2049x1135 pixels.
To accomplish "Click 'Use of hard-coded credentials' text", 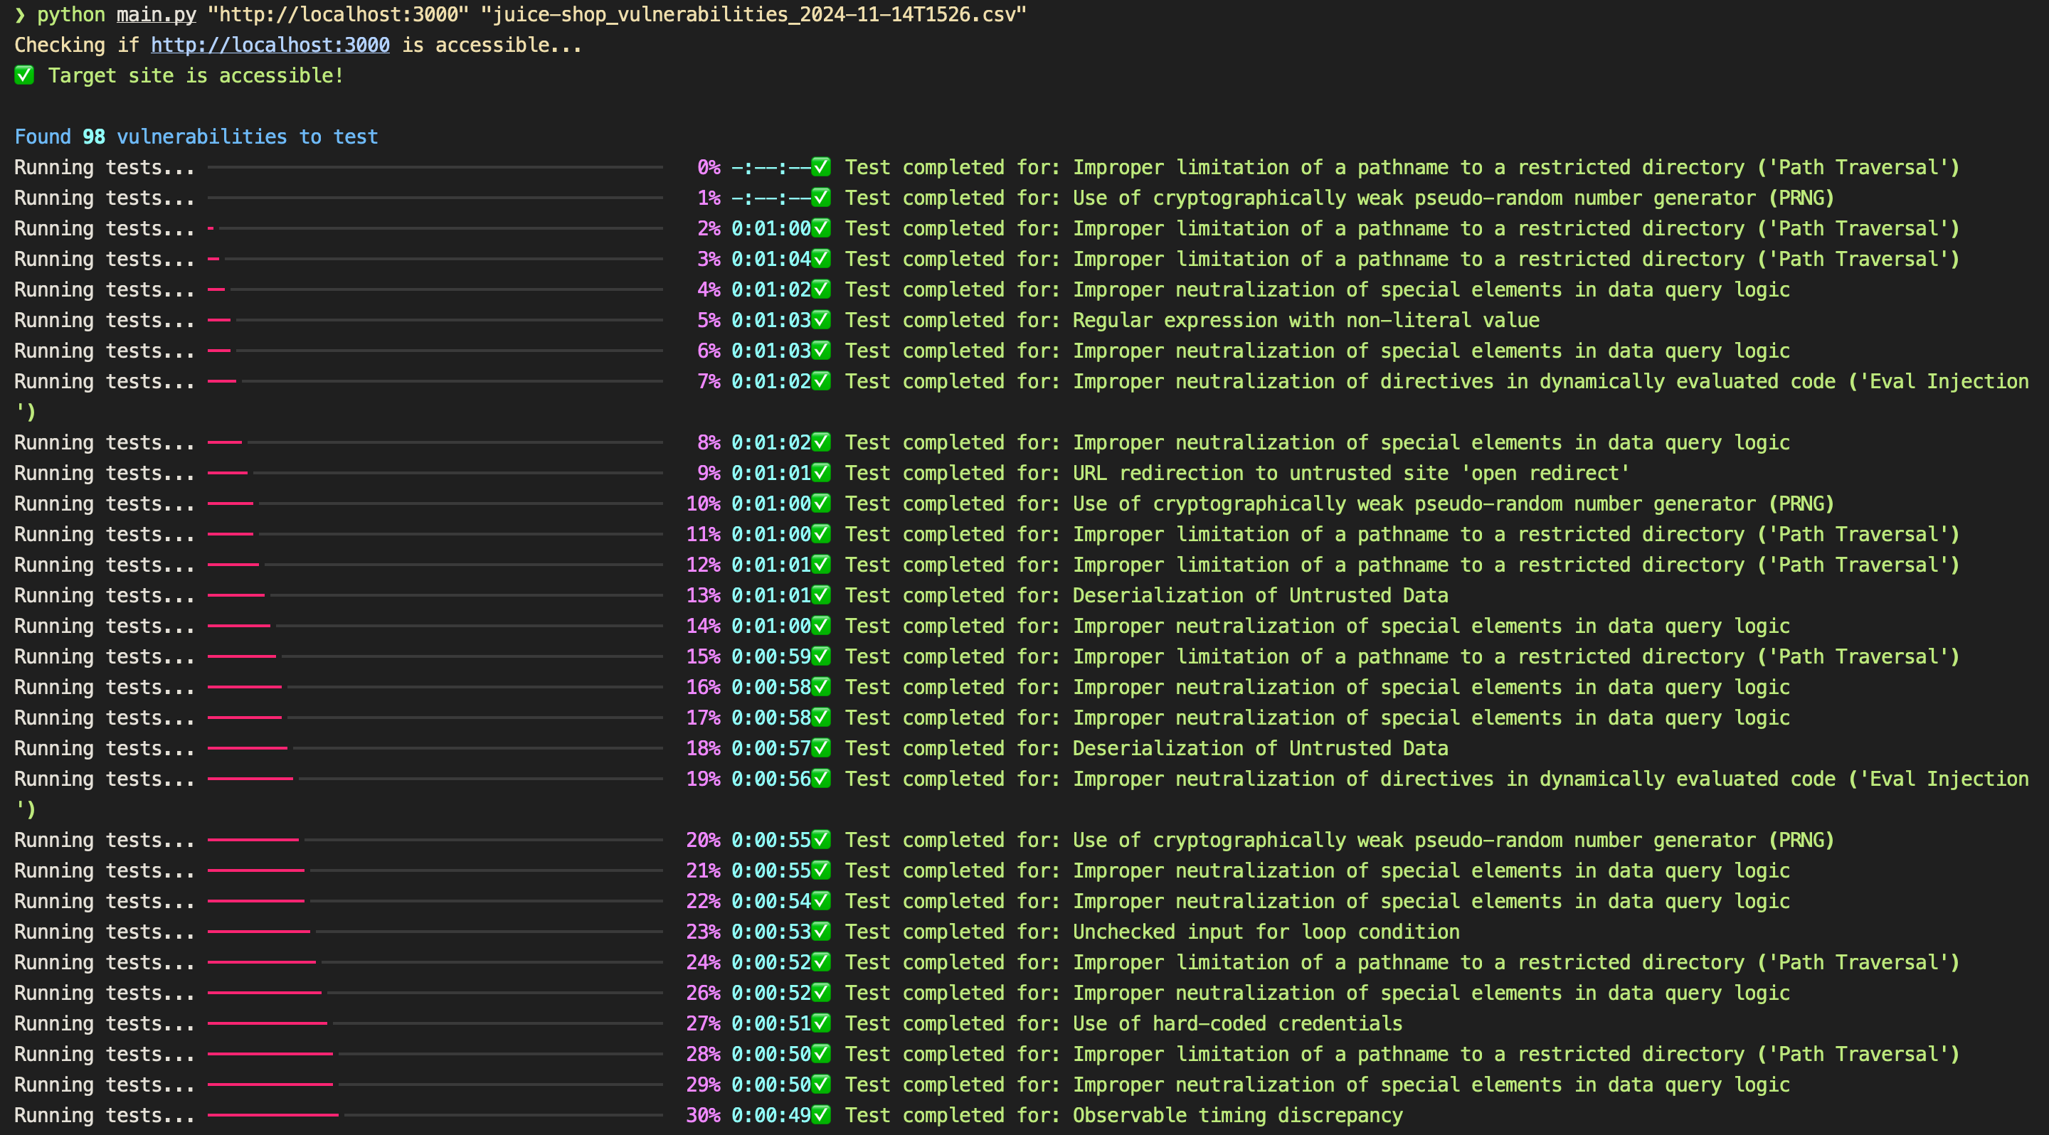I will pos(1237,1024).
